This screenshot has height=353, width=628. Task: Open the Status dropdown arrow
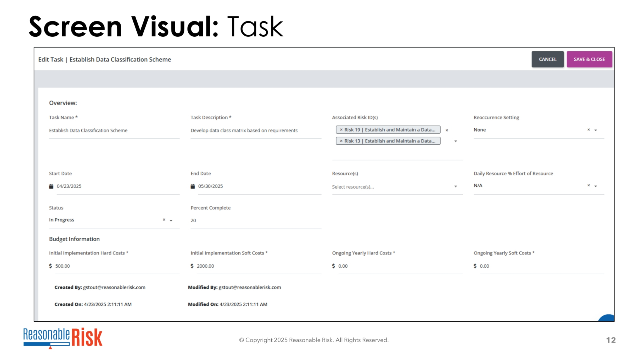171,220
